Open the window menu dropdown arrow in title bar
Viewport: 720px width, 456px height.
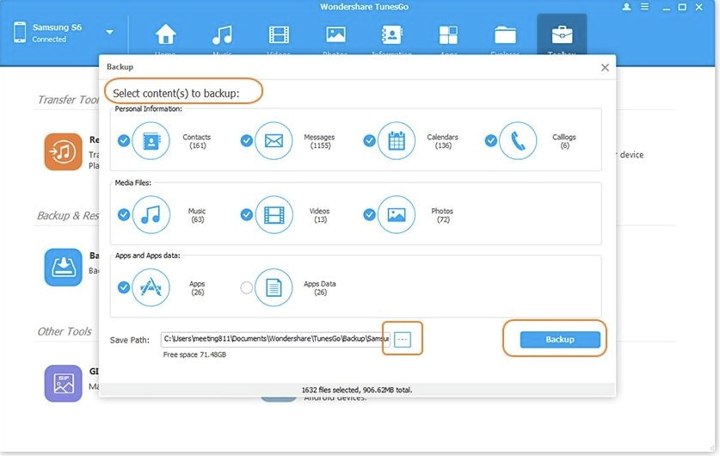click(645, 7)
